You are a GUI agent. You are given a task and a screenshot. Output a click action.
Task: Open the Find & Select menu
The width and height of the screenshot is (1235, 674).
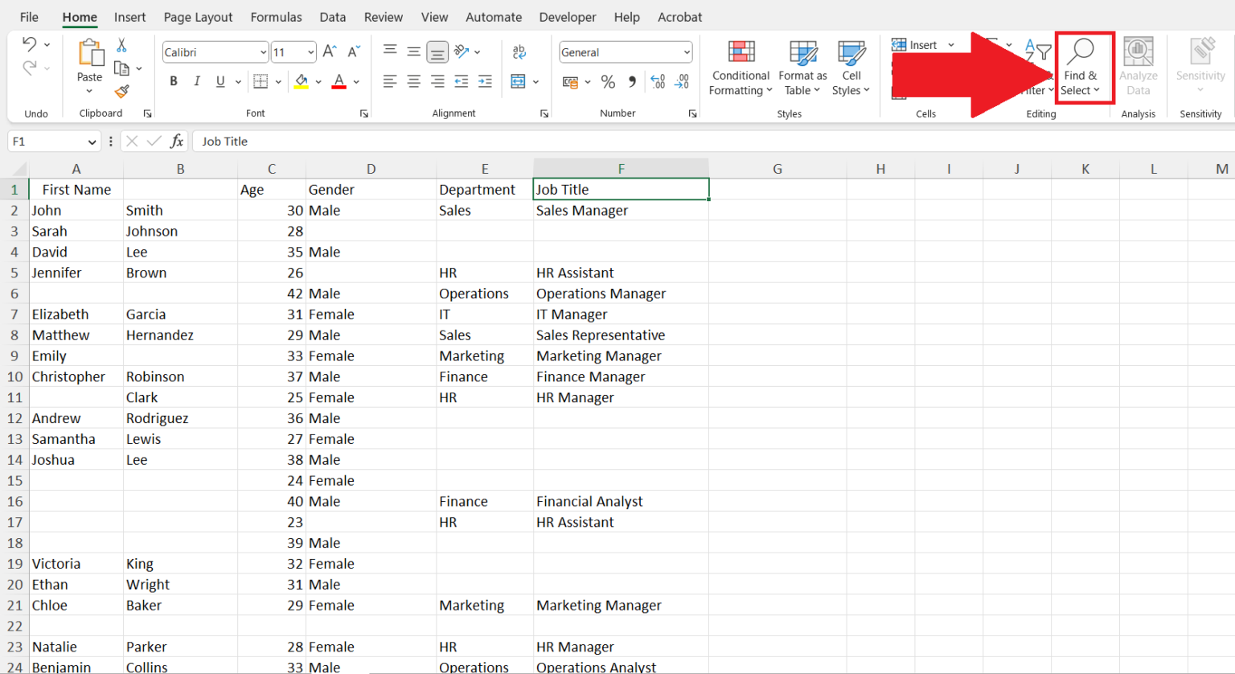pyautogui.click(x=1080, y=68)
